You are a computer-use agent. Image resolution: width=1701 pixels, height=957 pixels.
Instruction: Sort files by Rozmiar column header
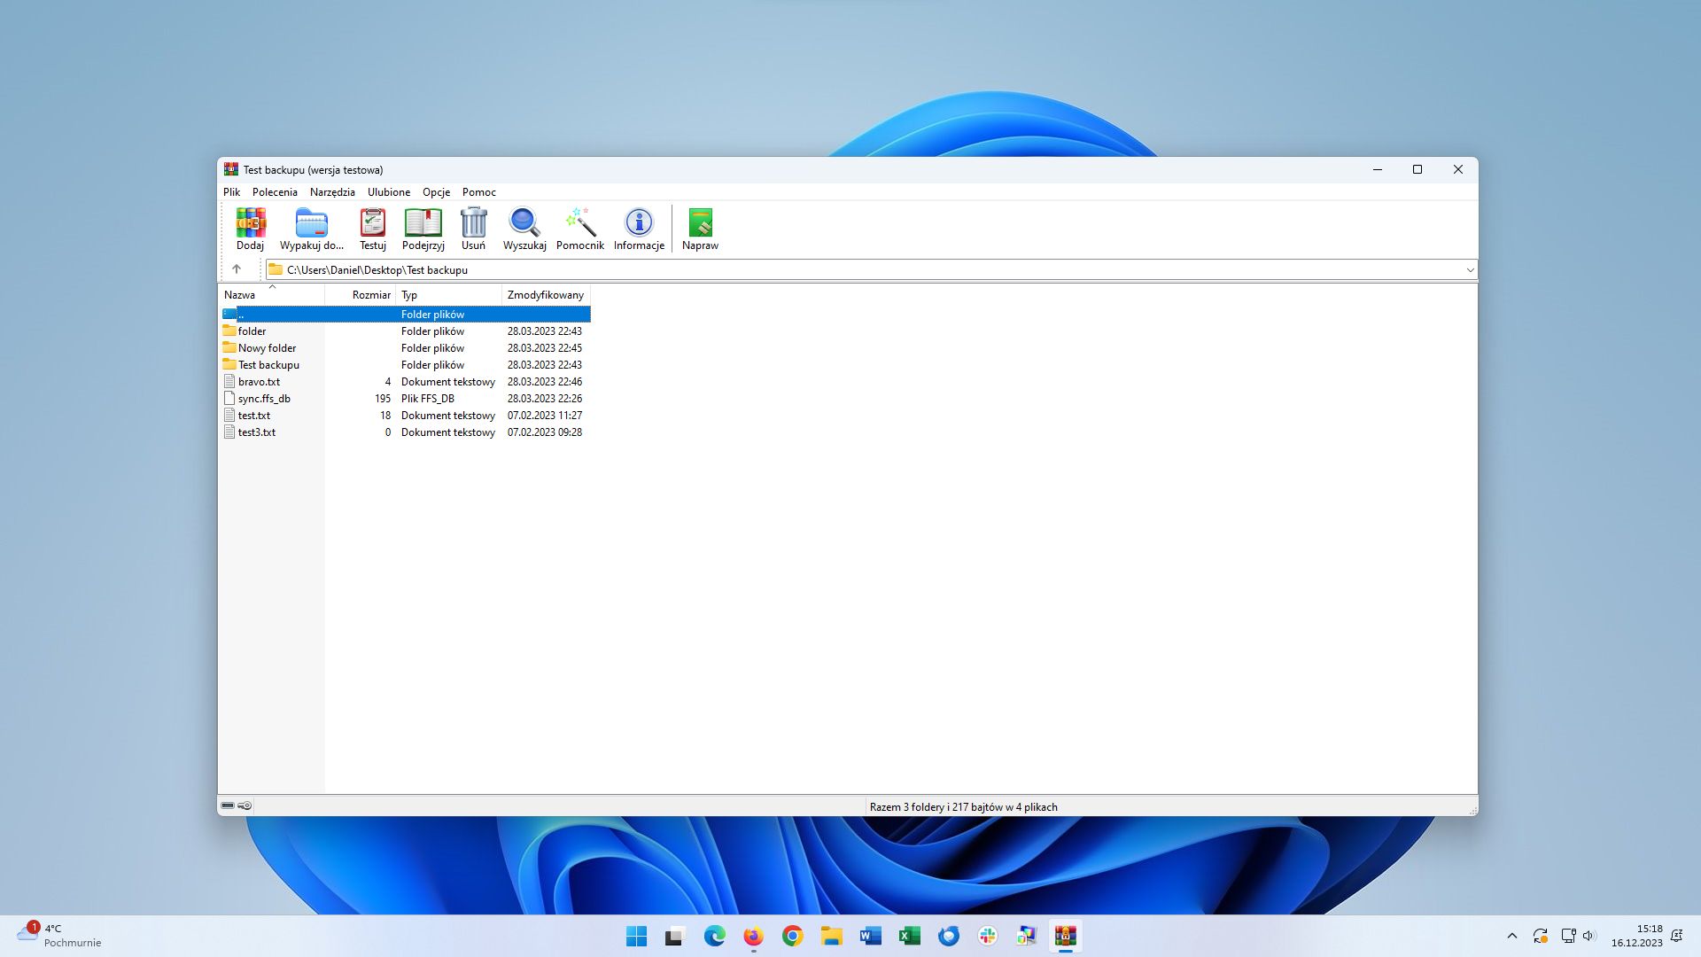tap(370, 295)
